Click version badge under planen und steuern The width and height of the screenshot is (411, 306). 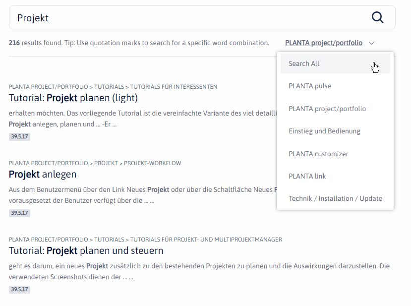click(19, 290)
